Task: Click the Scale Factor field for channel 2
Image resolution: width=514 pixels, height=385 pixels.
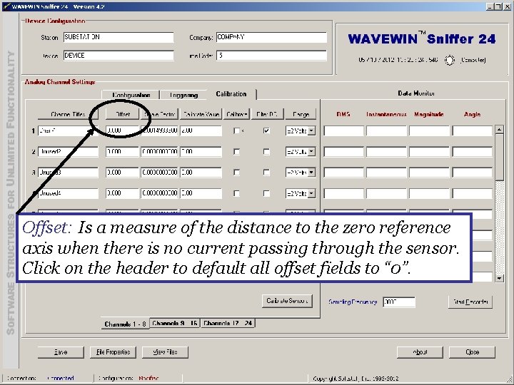Action: 159,152
